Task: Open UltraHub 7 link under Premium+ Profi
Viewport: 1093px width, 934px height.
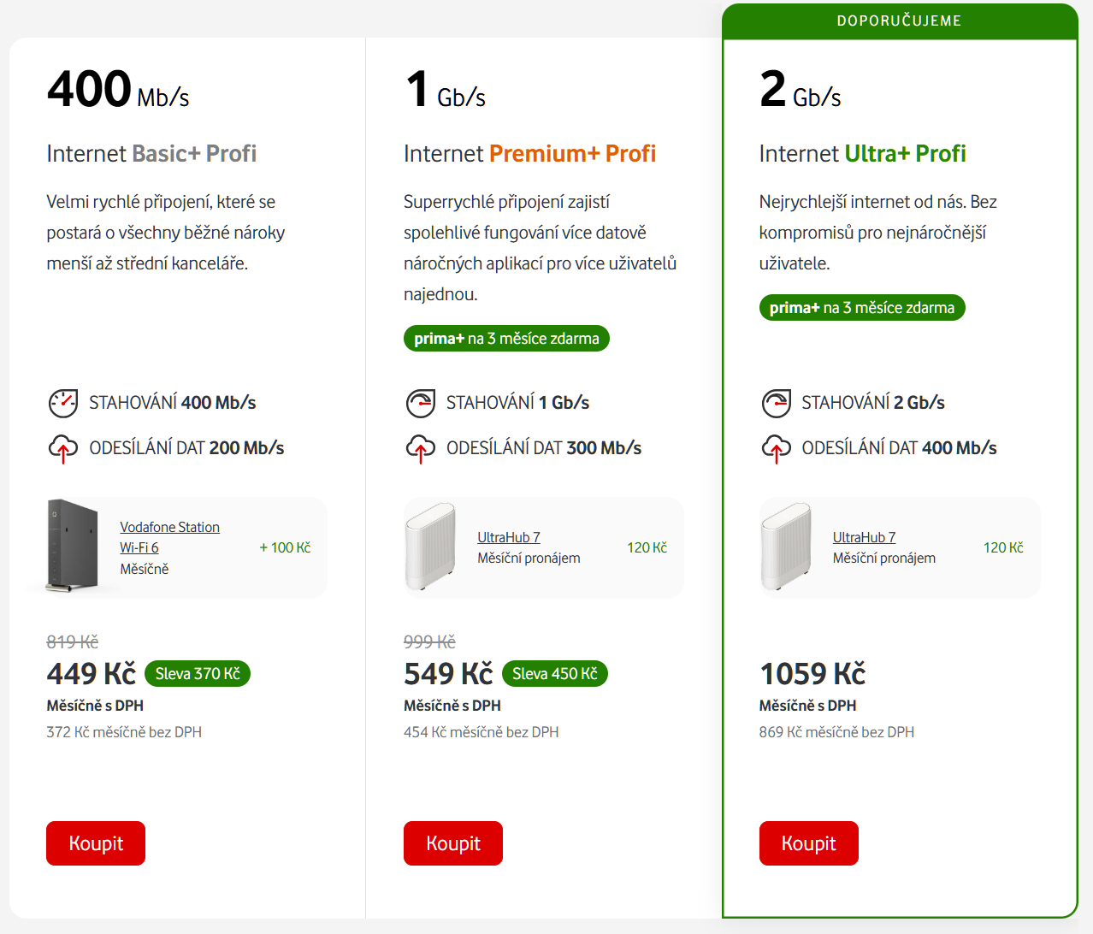Action: 509,537
